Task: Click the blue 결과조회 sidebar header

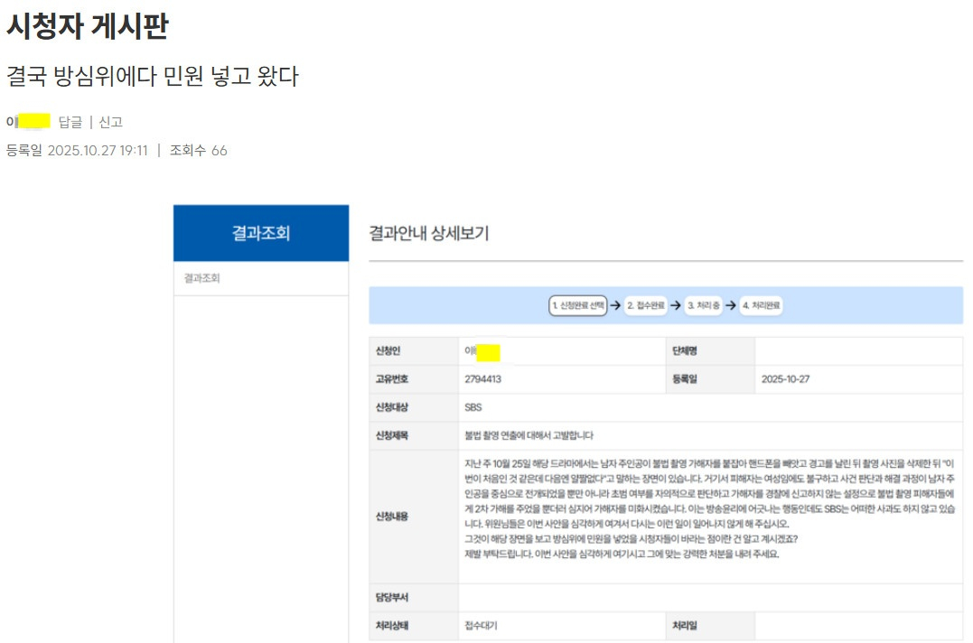Action: click(260, 233)
